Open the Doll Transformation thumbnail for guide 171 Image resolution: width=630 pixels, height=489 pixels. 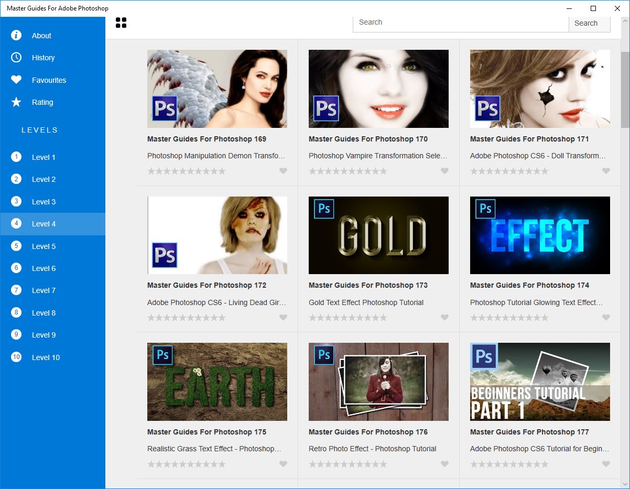(x=540, y=89)
